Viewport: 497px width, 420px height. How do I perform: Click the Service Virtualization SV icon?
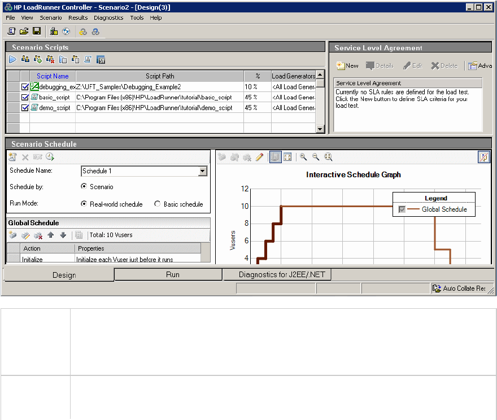click(x=101, y=59)
